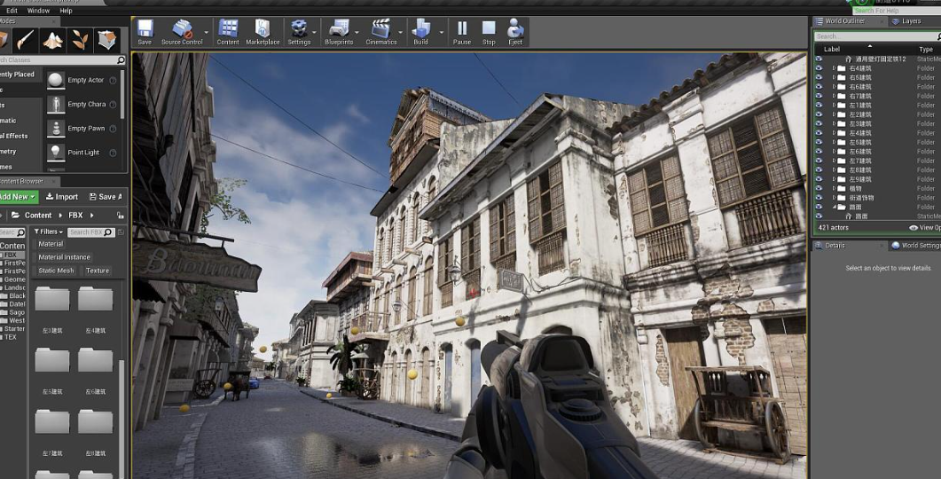The height and width of the screenshot is (479, 941).
Task: Go to the Content breadcrumb folder
Action: coord(38,215)
